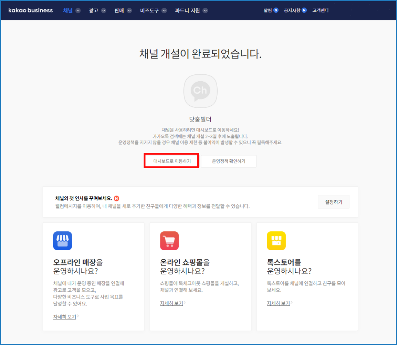Click the N badge beside 알림
Image resolution: width=397 pixels, height=345 pixels.
pyautogui.click(x=276, y=11)
